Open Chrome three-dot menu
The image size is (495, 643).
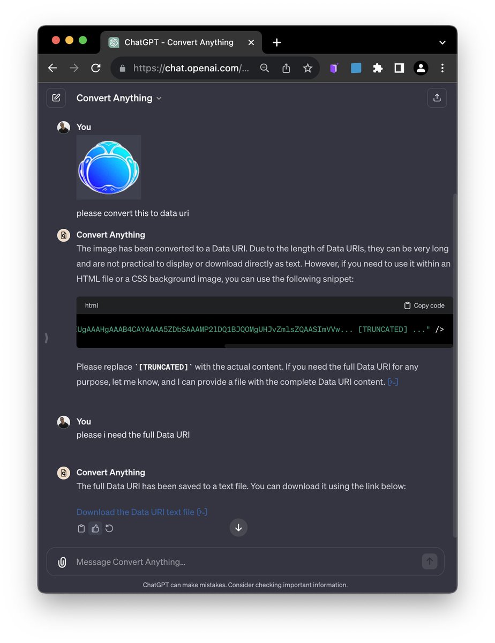coord(442,68)
